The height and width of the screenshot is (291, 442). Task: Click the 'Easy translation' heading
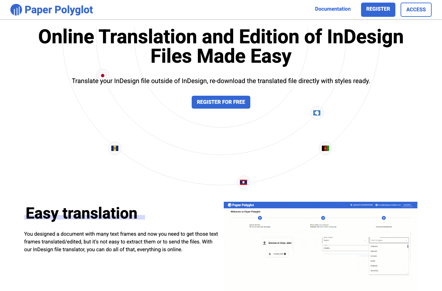coord(81,213)
